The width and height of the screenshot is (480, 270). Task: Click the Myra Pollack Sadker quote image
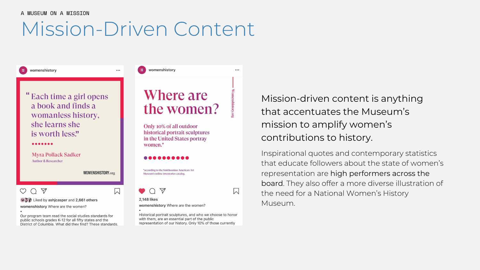(70, 131)
